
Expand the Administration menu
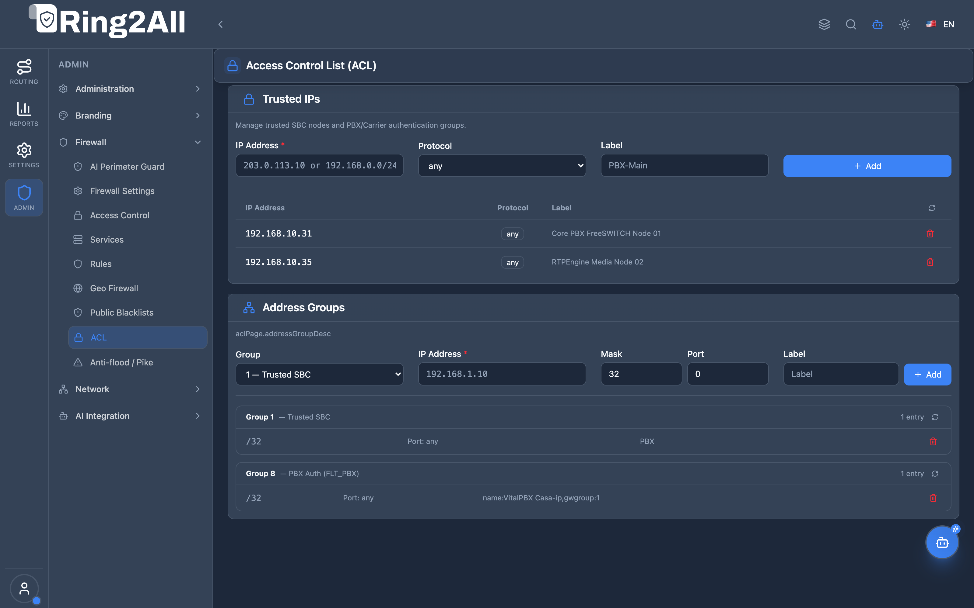pos(130,89)
